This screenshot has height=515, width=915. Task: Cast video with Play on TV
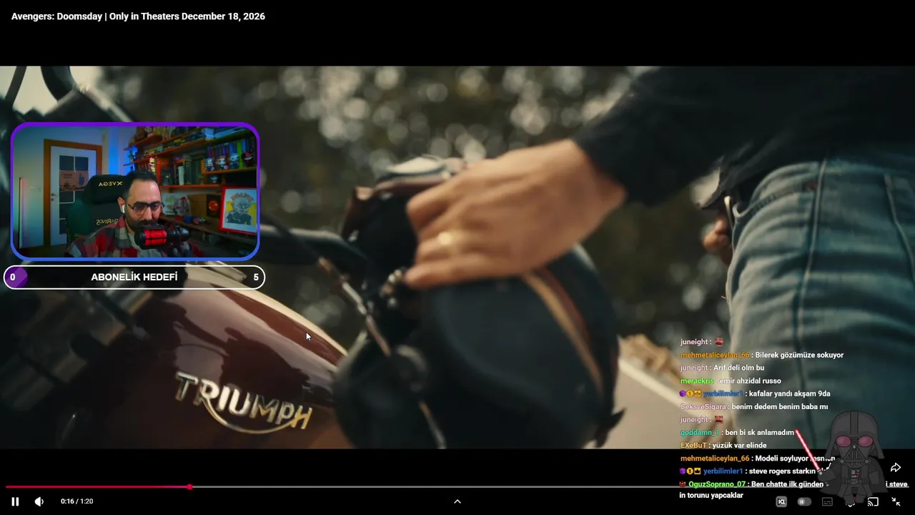[873, 501]
